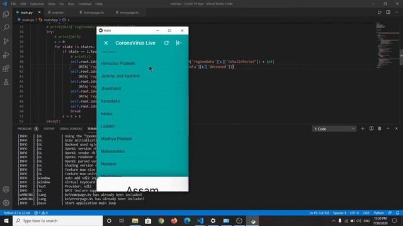The image size is (403, 226).
Task: Open the Terminal menu
Action: (85, 4)
